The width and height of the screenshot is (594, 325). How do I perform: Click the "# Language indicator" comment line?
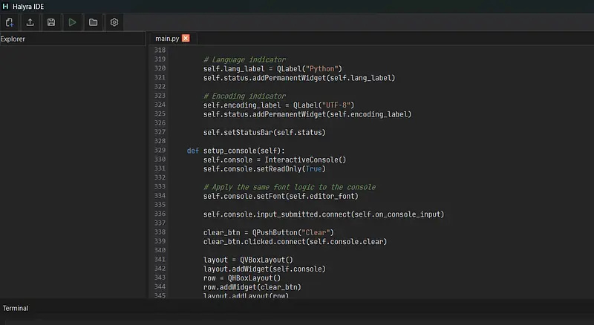[244, 59]
